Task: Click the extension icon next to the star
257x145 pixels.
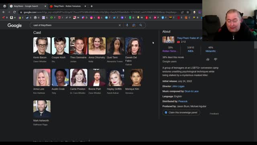Action: [x=194, y=12]
